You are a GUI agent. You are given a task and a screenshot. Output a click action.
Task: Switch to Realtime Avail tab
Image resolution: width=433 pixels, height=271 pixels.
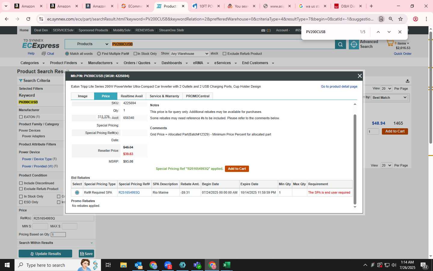(x=132, y=96)
